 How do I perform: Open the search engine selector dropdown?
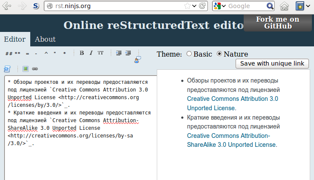[219, 6]
